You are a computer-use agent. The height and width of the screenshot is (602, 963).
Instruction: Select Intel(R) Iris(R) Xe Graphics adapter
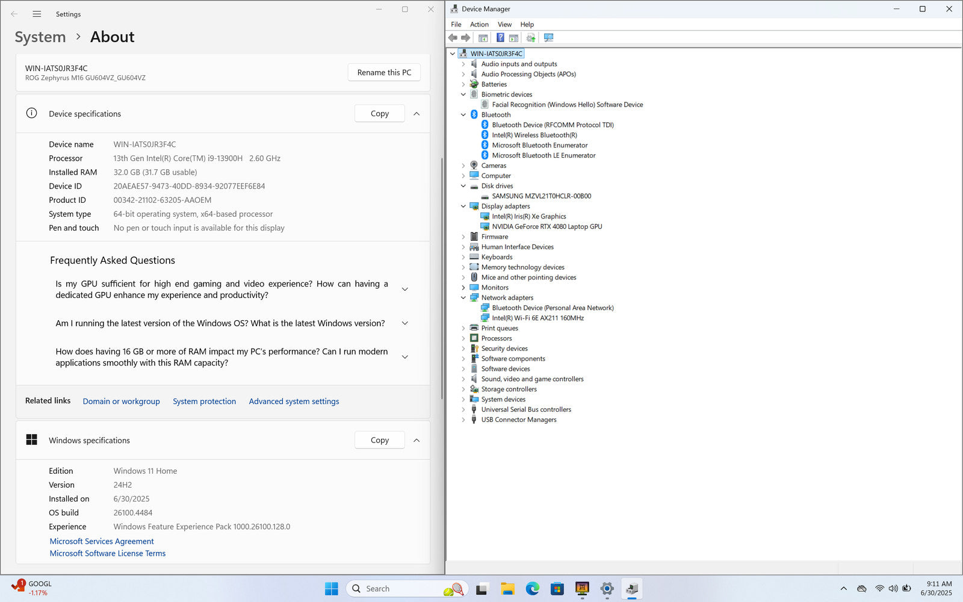pos(529,216)
